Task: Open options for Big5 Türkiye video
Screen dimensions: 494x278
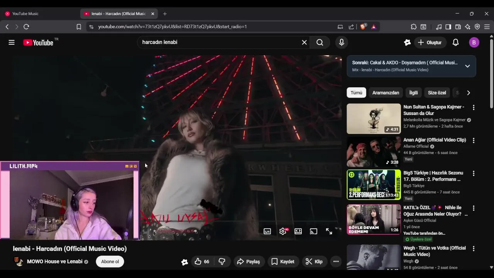Action: pyautogui.click(x=474, y=174)
